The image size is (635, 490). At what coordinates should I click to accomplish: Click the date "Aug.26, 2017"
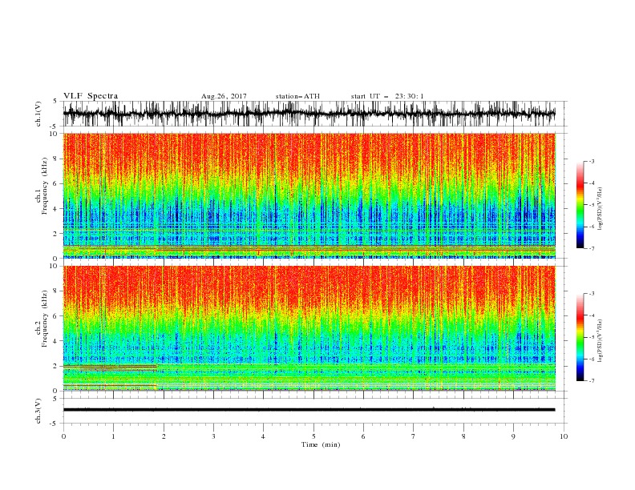(x=224, y=96)
